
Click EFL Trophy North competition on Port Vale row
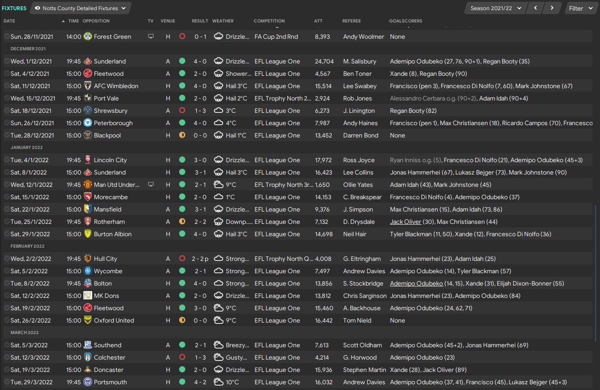pyautogui.click(x=282, y=98)
